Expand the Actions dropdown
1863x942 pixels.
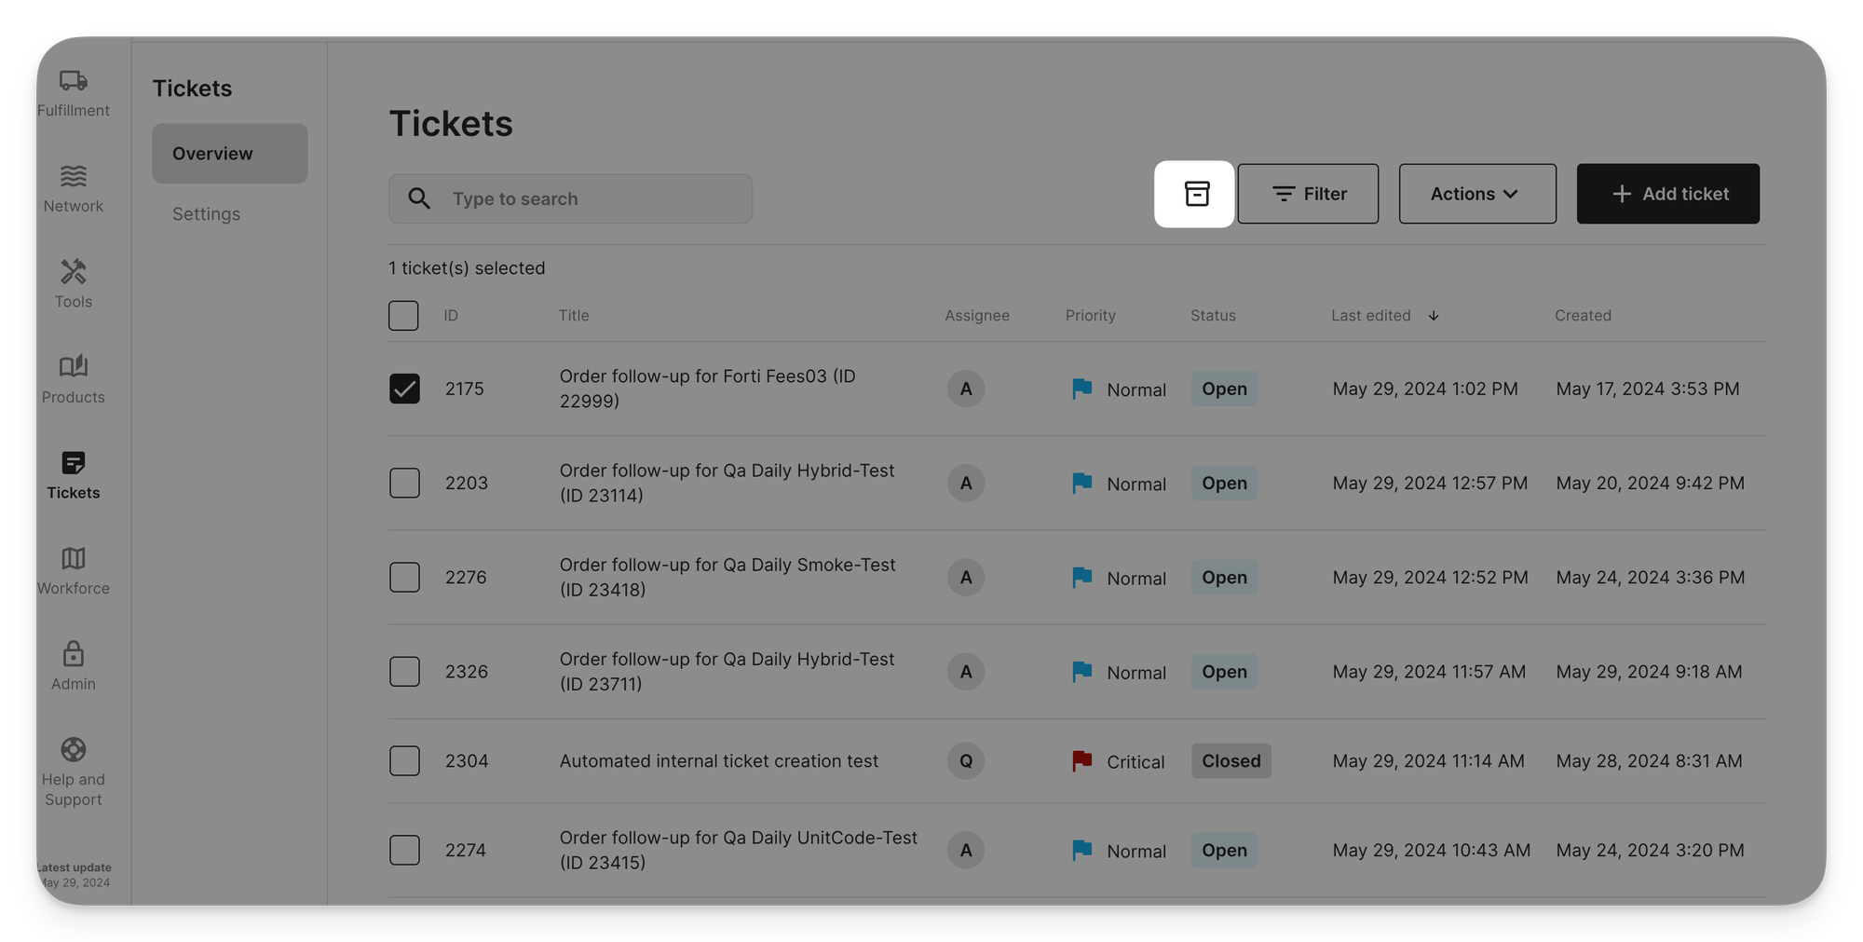point(1476,194)
